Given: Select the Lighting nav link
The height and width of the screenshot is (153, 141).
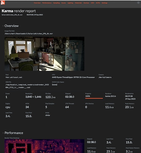Looking at the screenshot, I should click(70, 3).
